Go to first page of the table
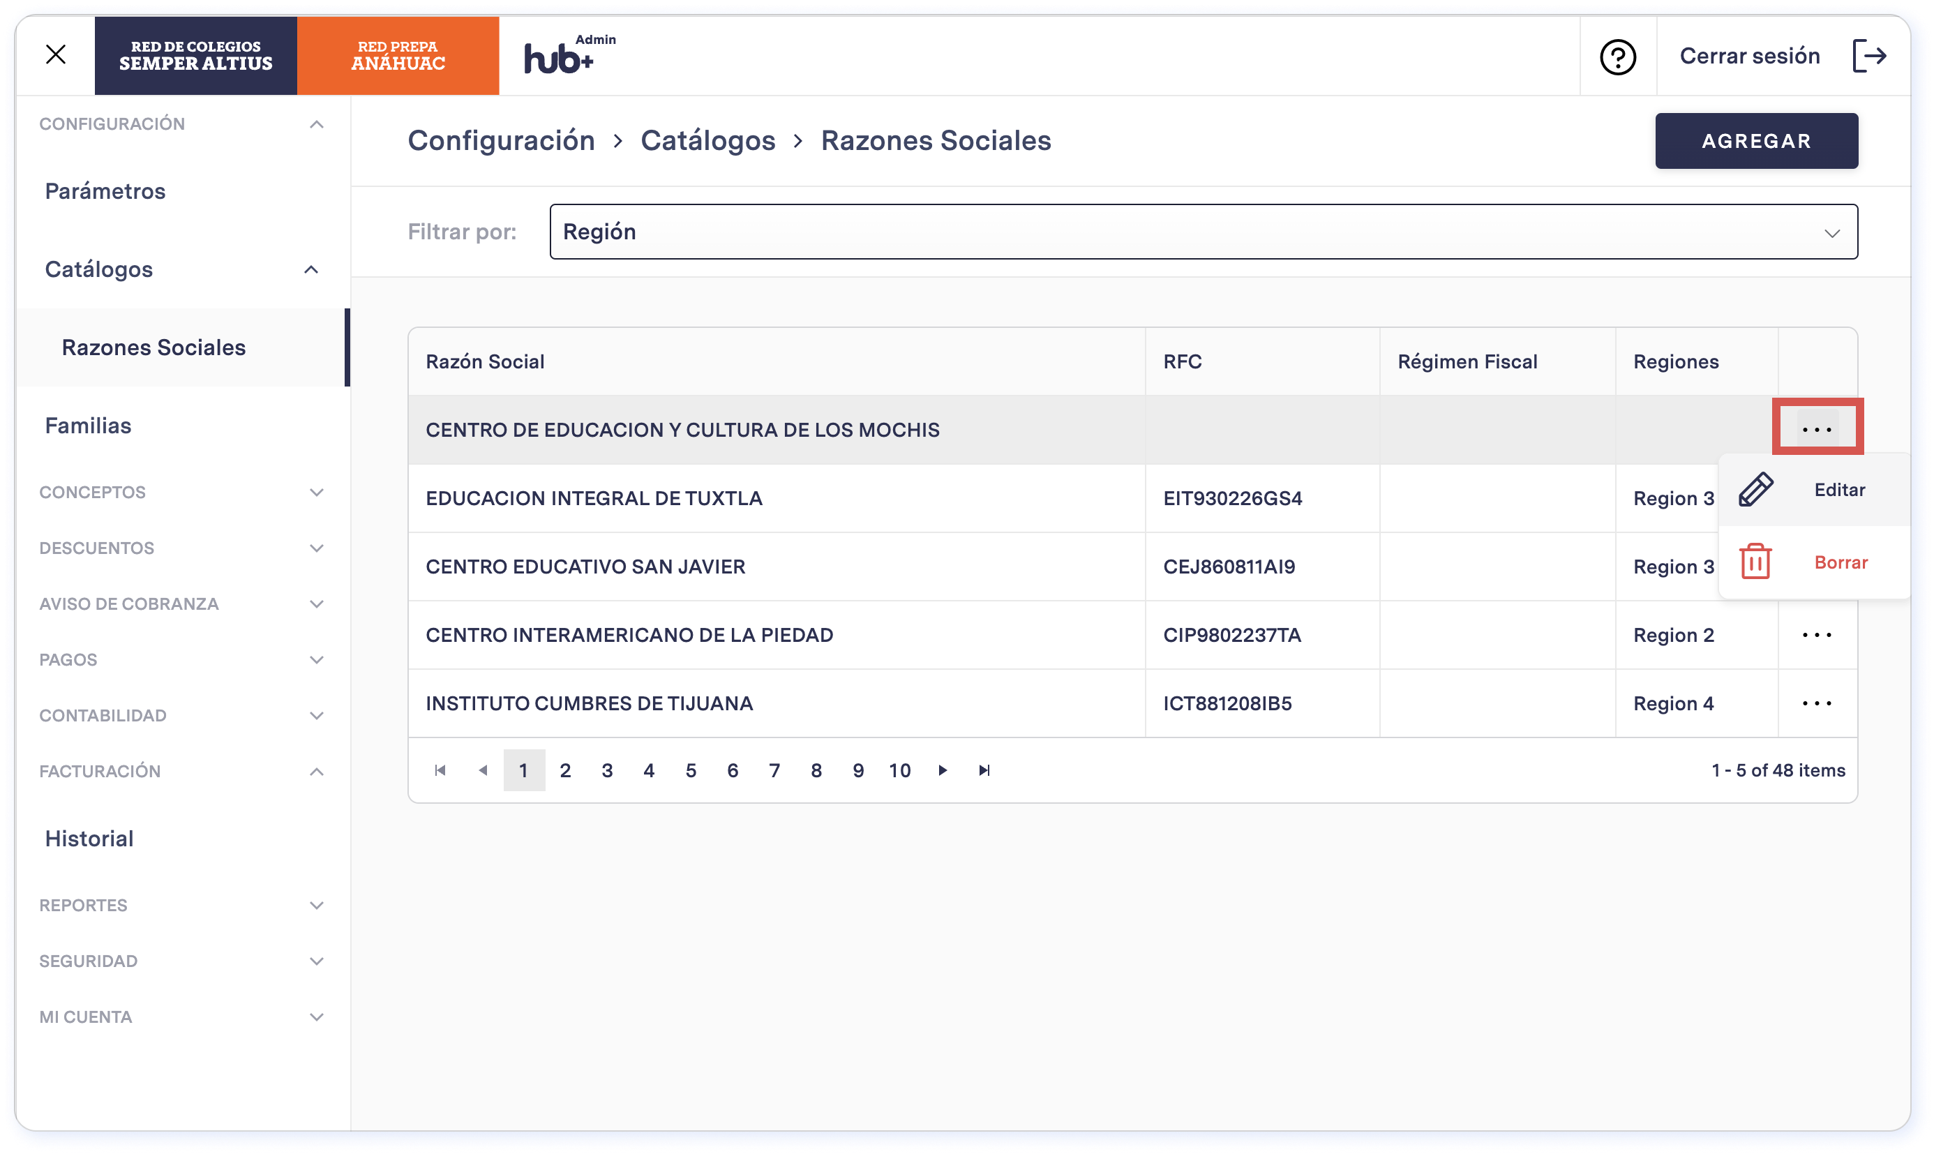 coord(440,770)
